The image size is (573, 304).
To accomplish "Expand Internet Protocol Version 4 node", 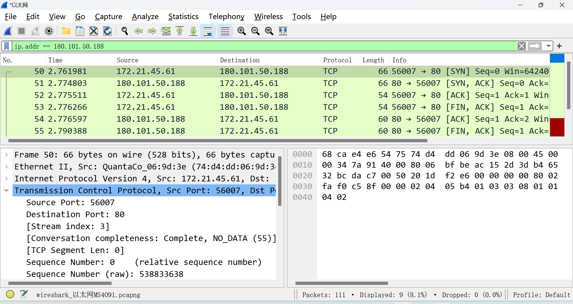I will (6, 179).
